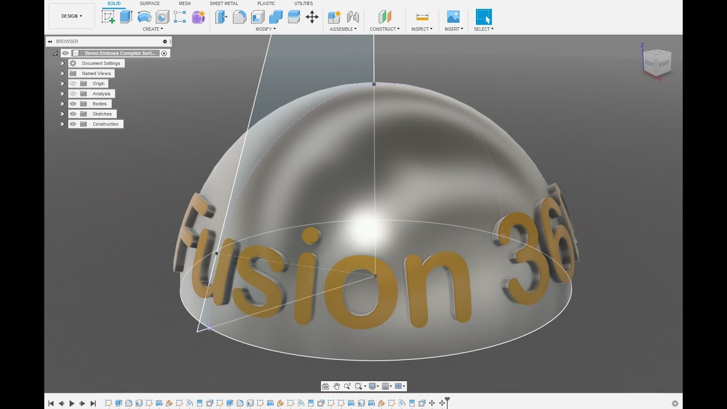
Task: Select the Rectangular Pattern tool
Action: point(180,17)
